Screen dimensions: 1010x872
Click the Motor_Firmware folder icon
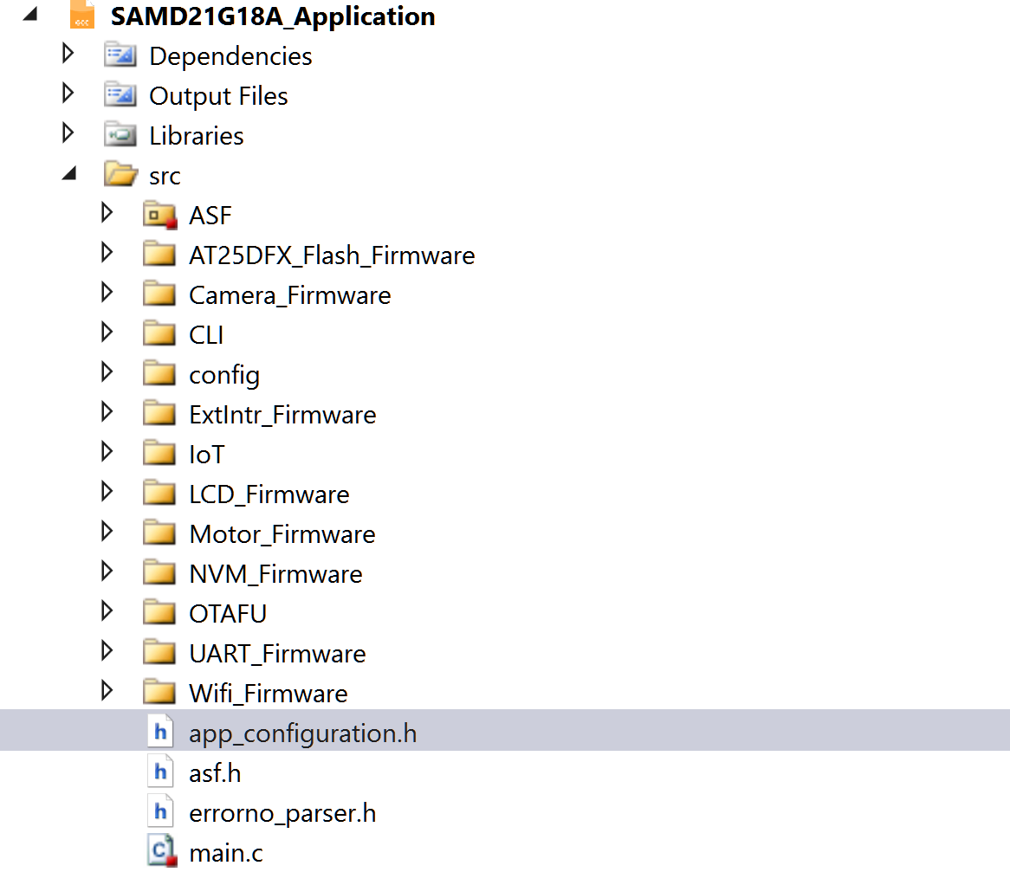tap(159, 533)
